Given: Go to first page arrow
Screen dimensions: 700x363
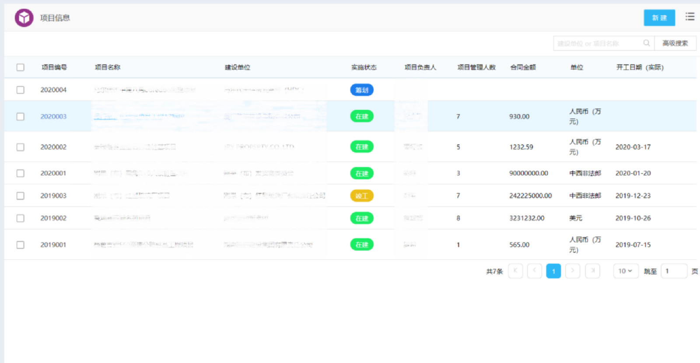Looking at the screenshot, I should pos(515,271).
